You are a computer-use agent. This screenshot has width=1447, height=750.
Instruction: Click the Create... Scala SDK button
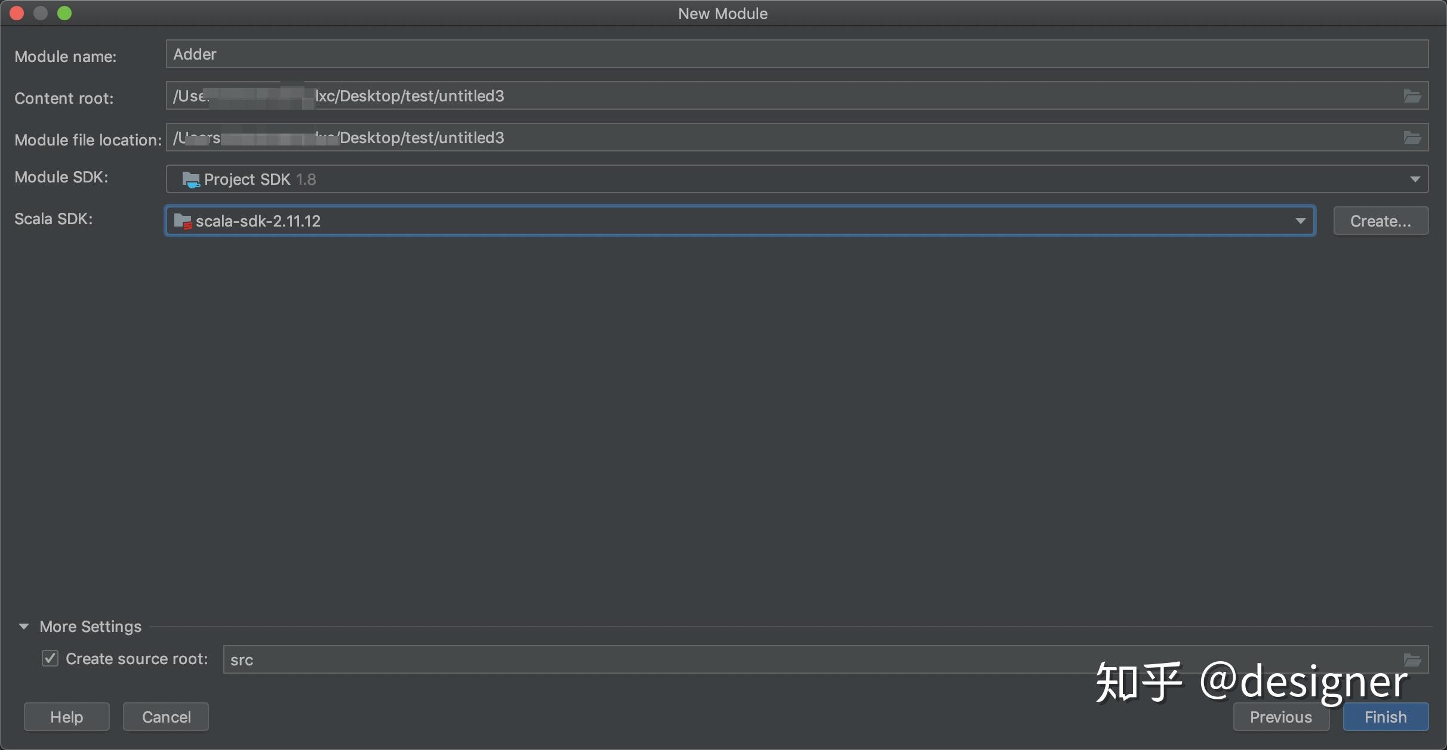1381,221
